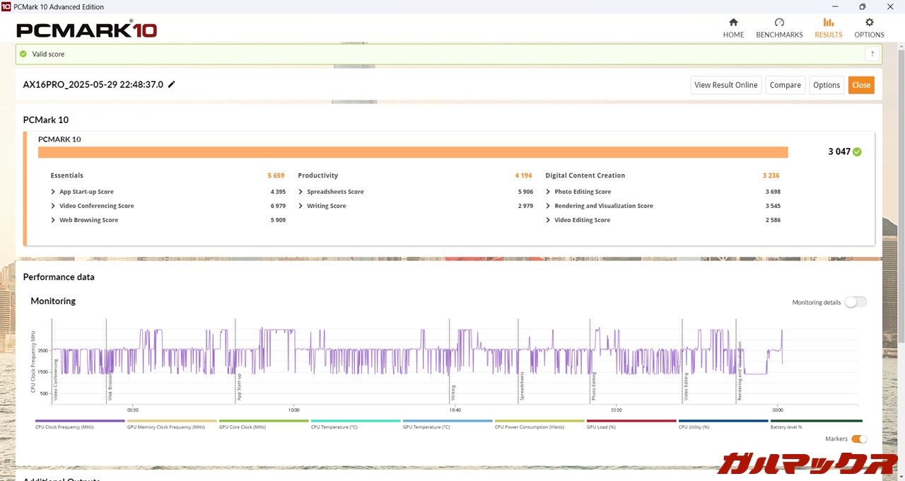Click the pencil icon to rename result

click(171, 85)
